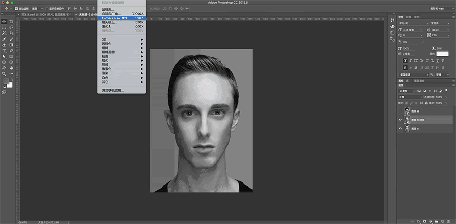Enable Show Transform Controls checkbox
This screenshot has width=456, height=224.
pyautogui.click(x=47, y=9)
